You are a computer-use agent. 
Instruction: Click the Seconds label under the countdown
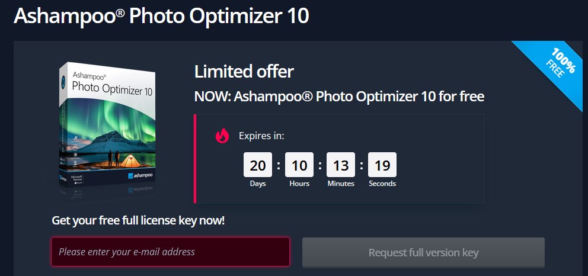point(382,184)
